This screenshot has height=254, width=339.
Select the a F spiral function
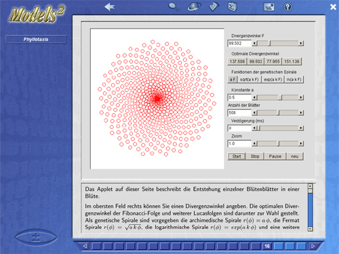pos(233,79)
